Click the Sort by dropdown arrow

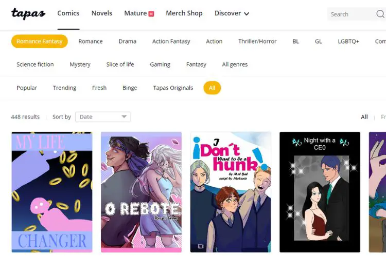[124, 116]
